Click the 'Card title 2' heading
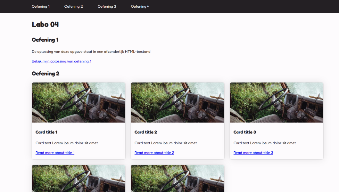The image size is (339, 192). 145,132
